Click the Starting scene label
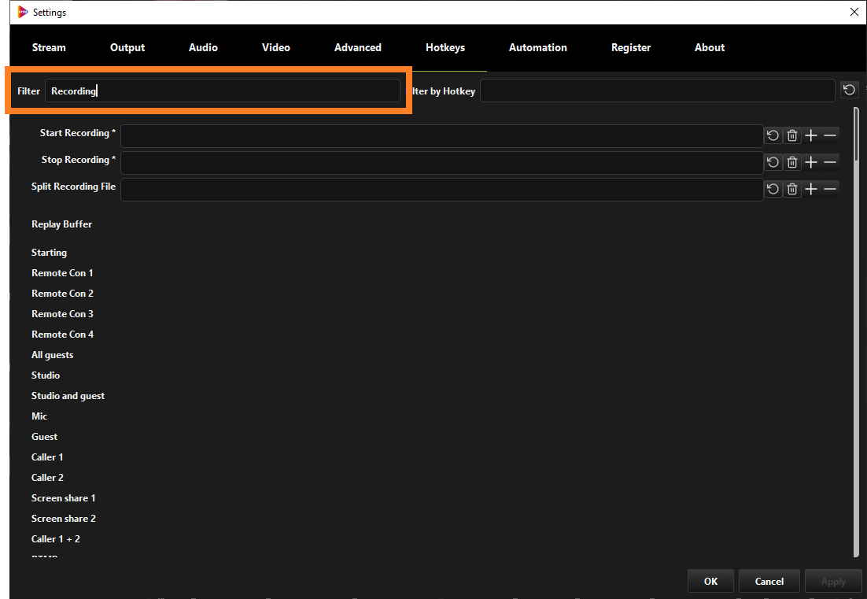The image size is (867, 599). point(49,253)
